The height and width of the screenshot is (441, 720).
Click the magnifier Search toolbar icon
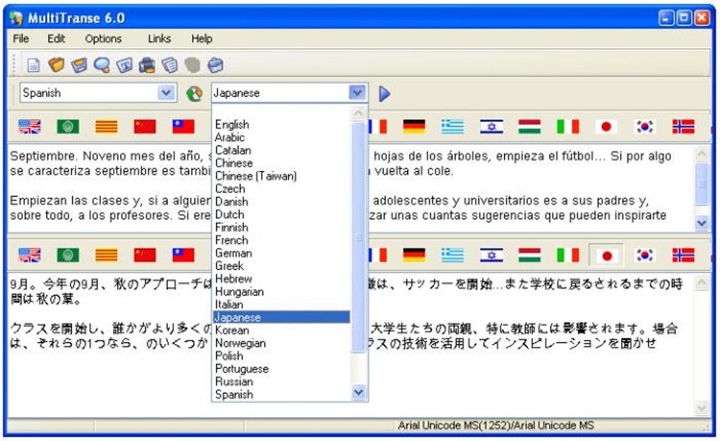[x=102, y=65]
